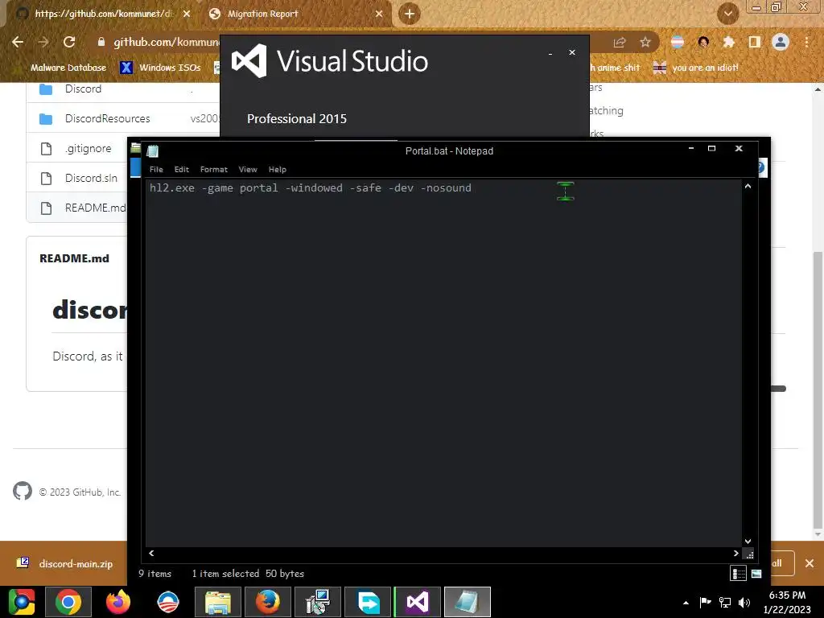
Task: Click the Notepad horizontal scrollbar right arrow
Action: (735, 553)
